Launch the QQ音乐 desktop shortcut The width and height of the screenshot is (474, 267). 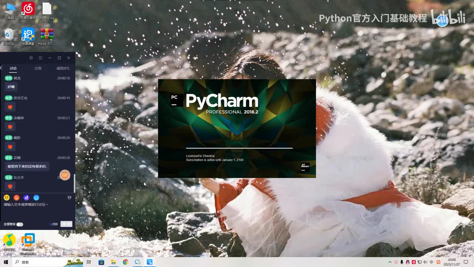(x=9, y=243)
